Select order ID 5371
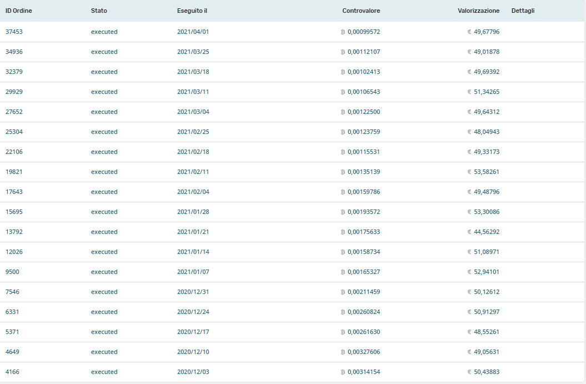The height and width of the screenshot is (384, 586). 12,332
